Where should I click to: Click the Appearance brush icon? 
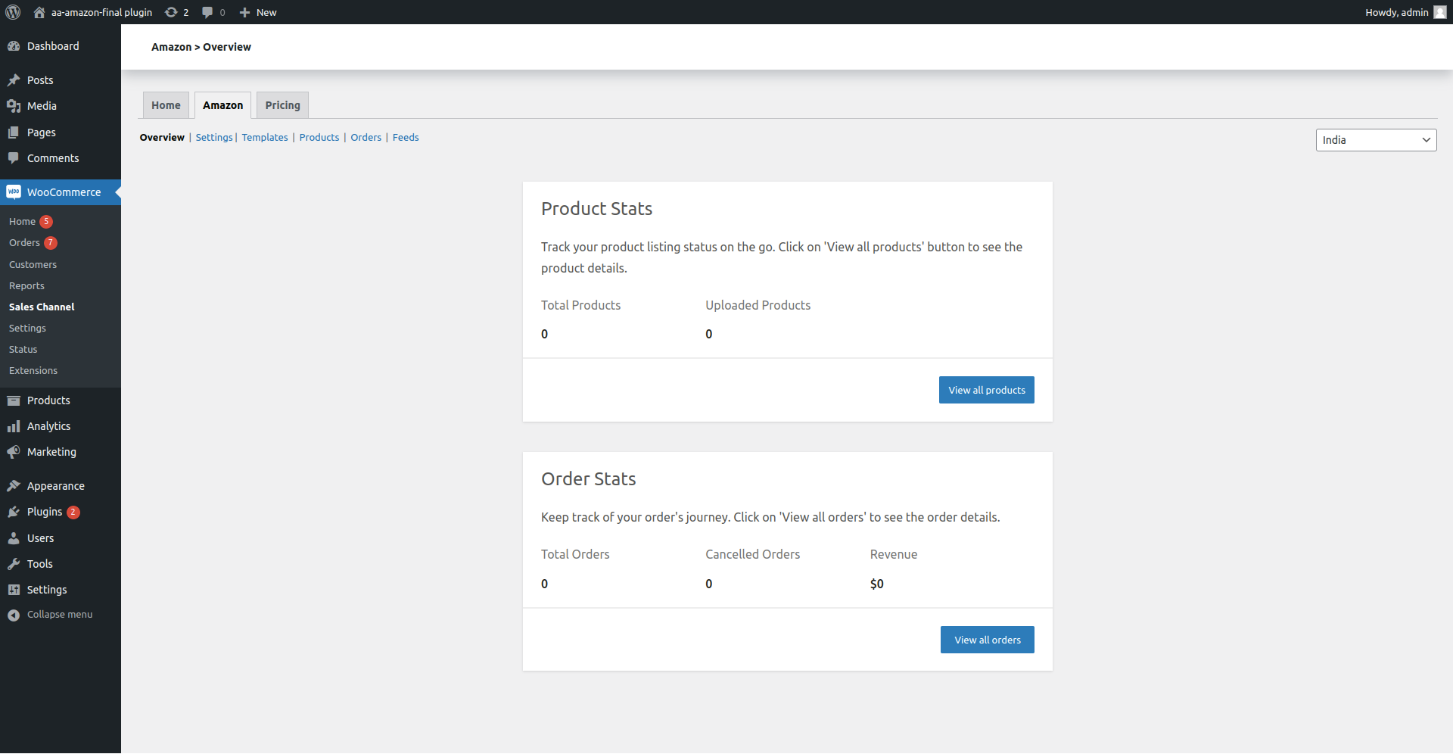(x=14, y=486)
